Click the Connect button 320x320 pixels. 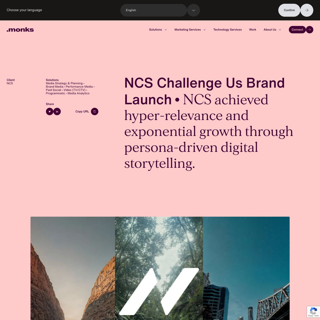pos(297,29)
